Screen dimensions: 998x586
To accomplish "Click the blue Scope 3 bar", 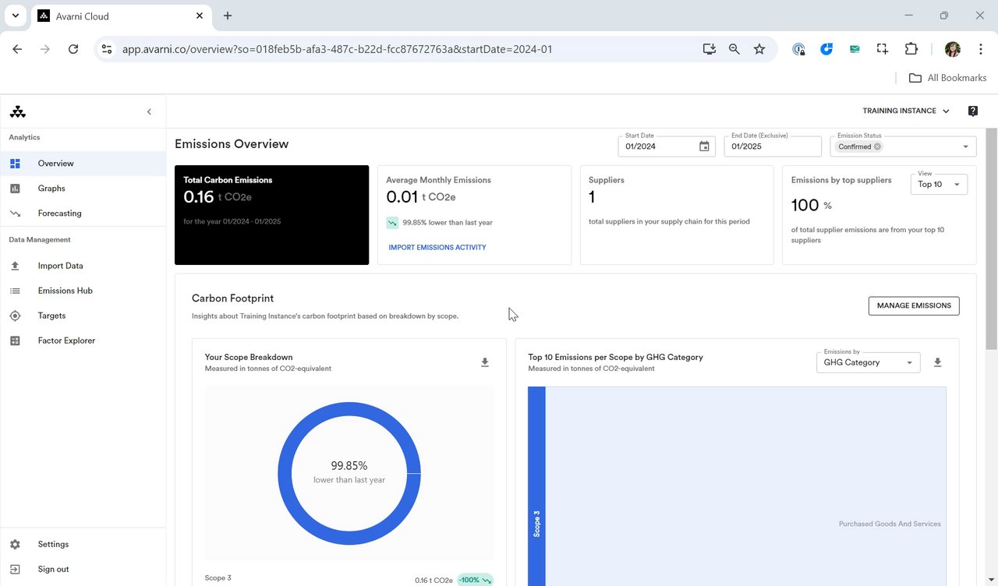I will (536, 483).
